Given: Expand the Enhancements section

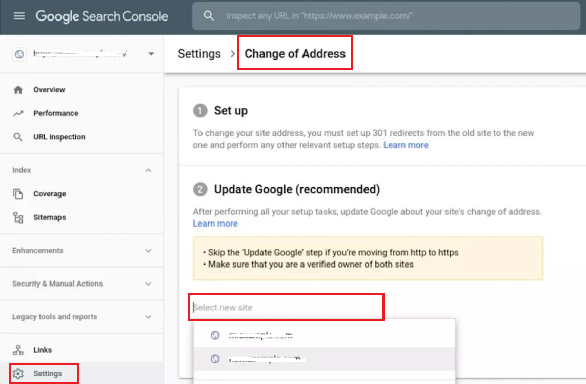Looking at the screenshot, I should tap(148, 251).
